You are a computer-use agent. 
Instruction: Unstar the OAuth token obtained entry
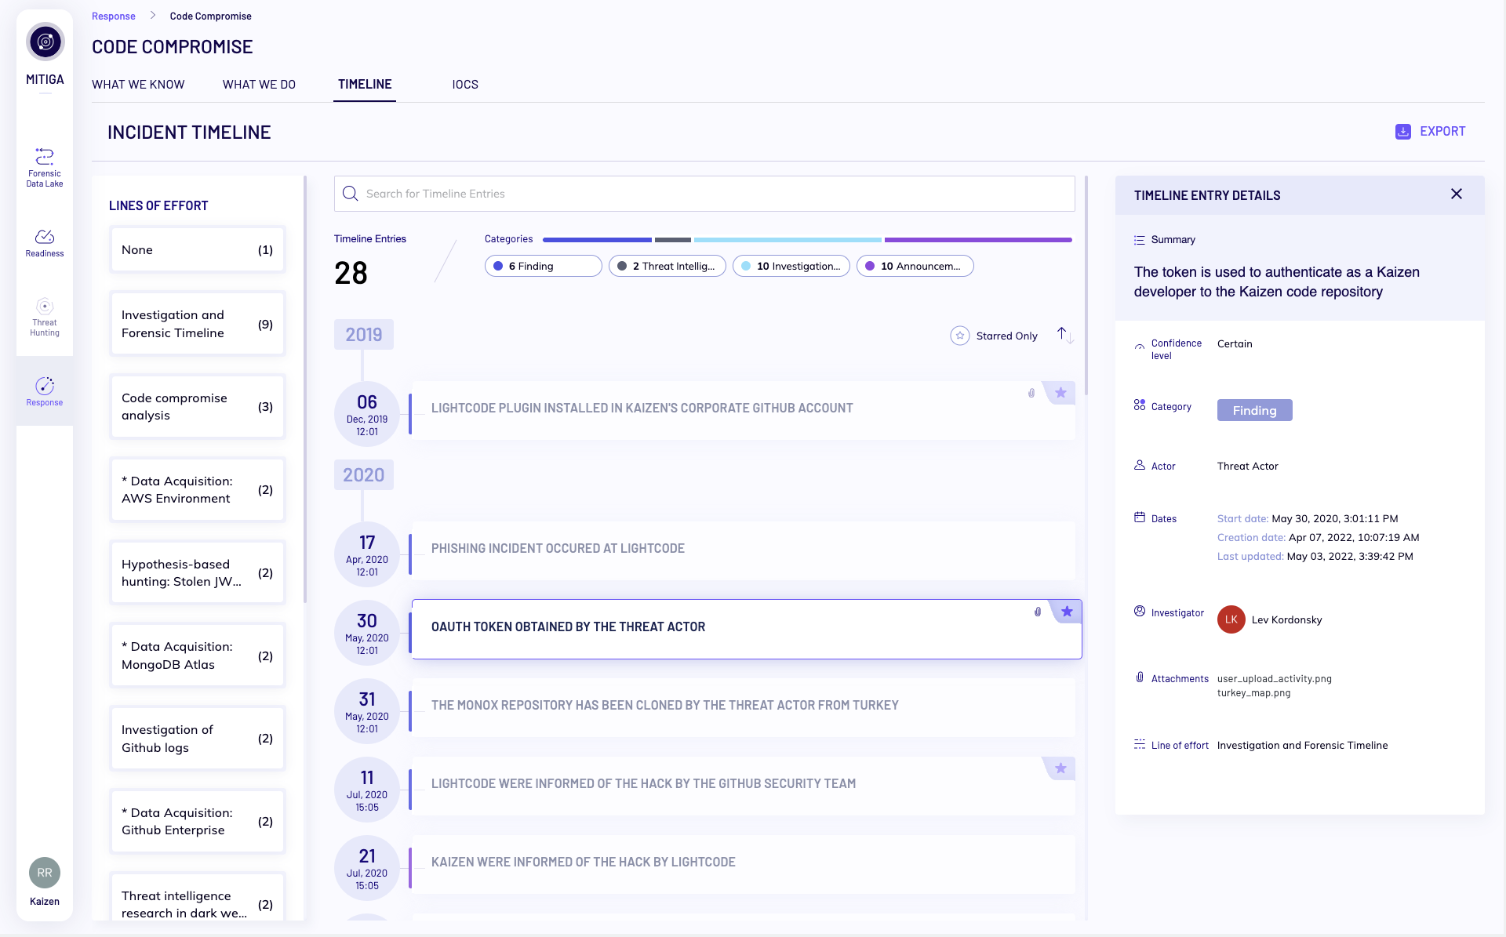tap(1067, 612)
